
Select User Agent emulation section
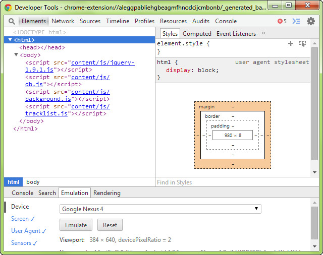(29, 231)
